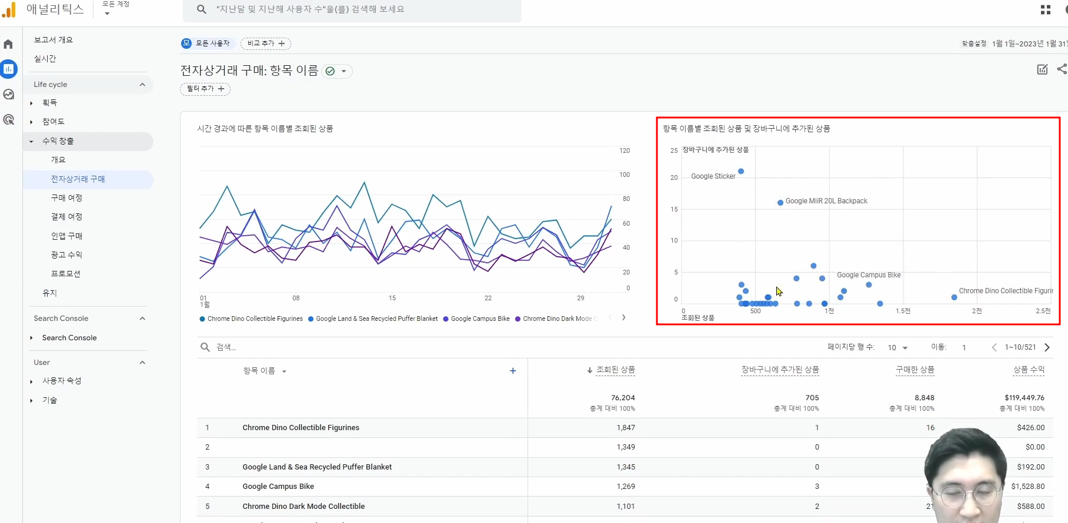Viewport: 1068px width, 523px height.
Task: Click the add filter button
Action: 205,89
